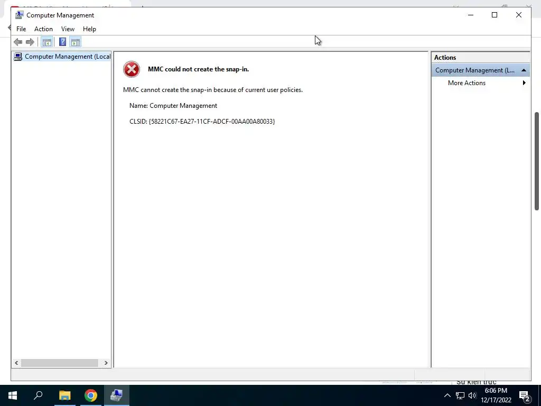This screenshot has height=406, width=541.
Task: Maximize the Computer Management window
Action: [x=495, y=15]
